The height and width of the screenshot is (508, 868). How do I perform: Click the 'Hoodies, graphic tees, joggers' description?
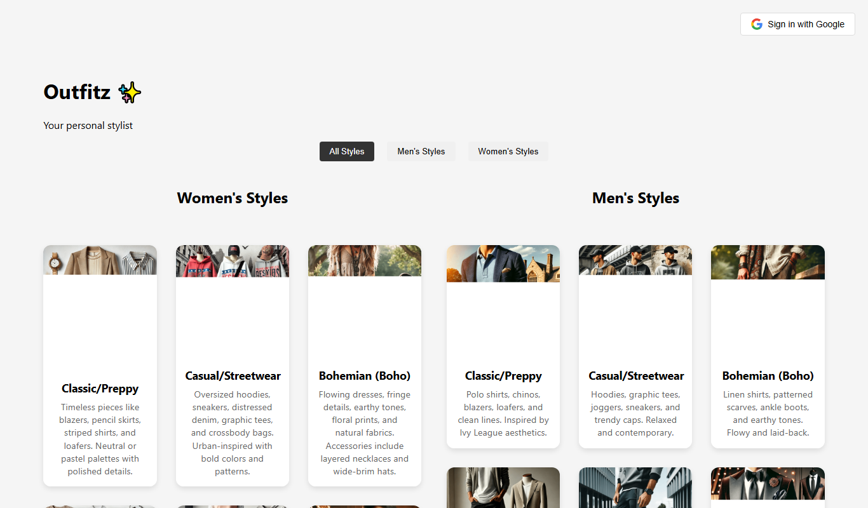click(635, 413)
